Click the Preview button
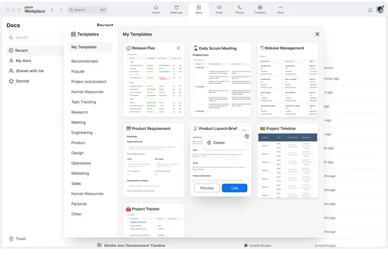 (207, 188)
